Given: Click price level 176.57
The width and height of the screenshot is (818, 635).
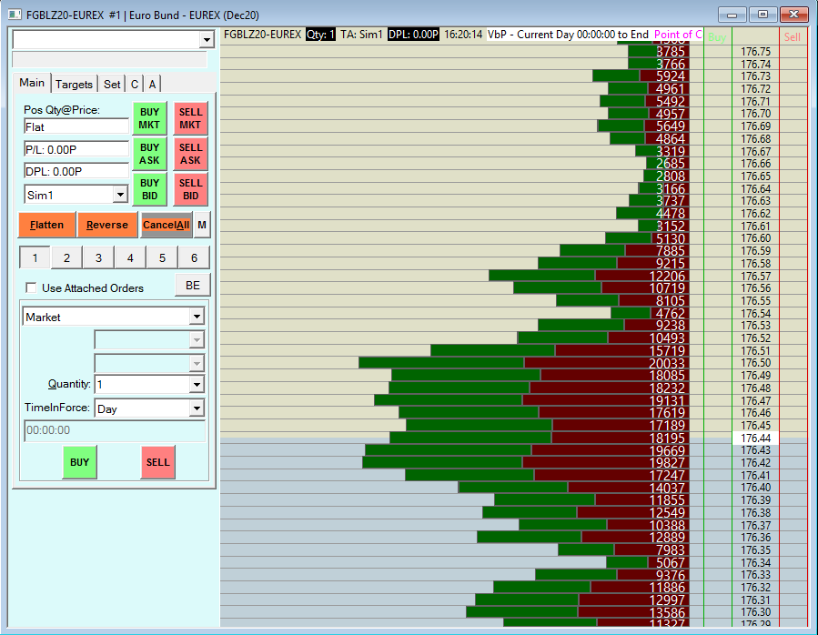Looking at the screenshot, I should (x=755, y=276).
